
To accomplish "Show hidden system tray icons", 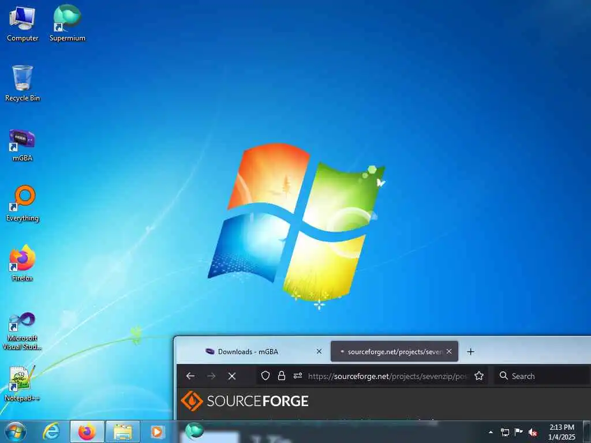I will coord(491,432).
